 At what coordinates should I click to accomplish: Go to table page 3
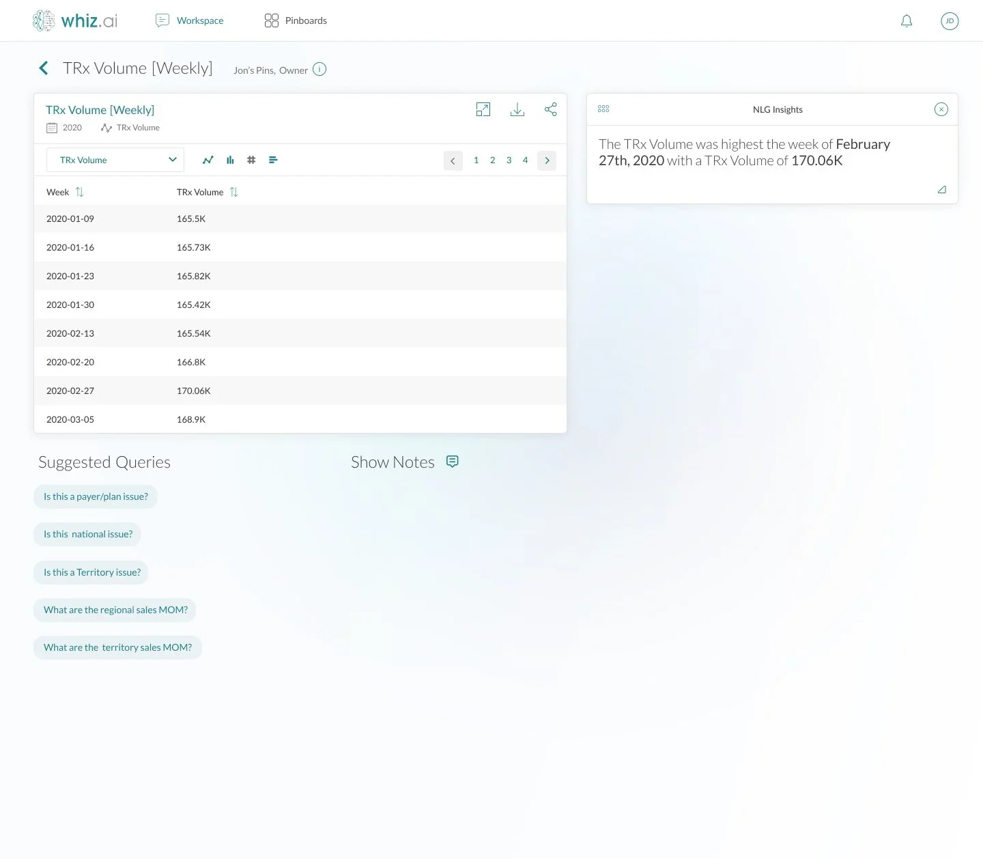(509, 160)
